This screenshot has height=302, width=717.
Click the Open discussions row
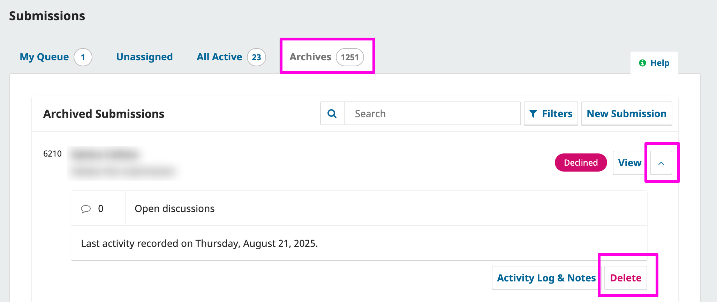pyautogui.click(x=174, y=209)
